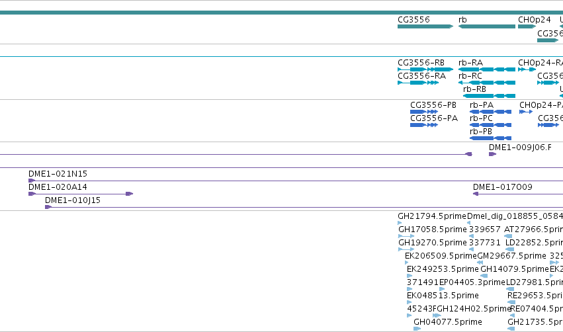563x332 pixels.
Task: Click the 337731 EST label
Action: 485,243
